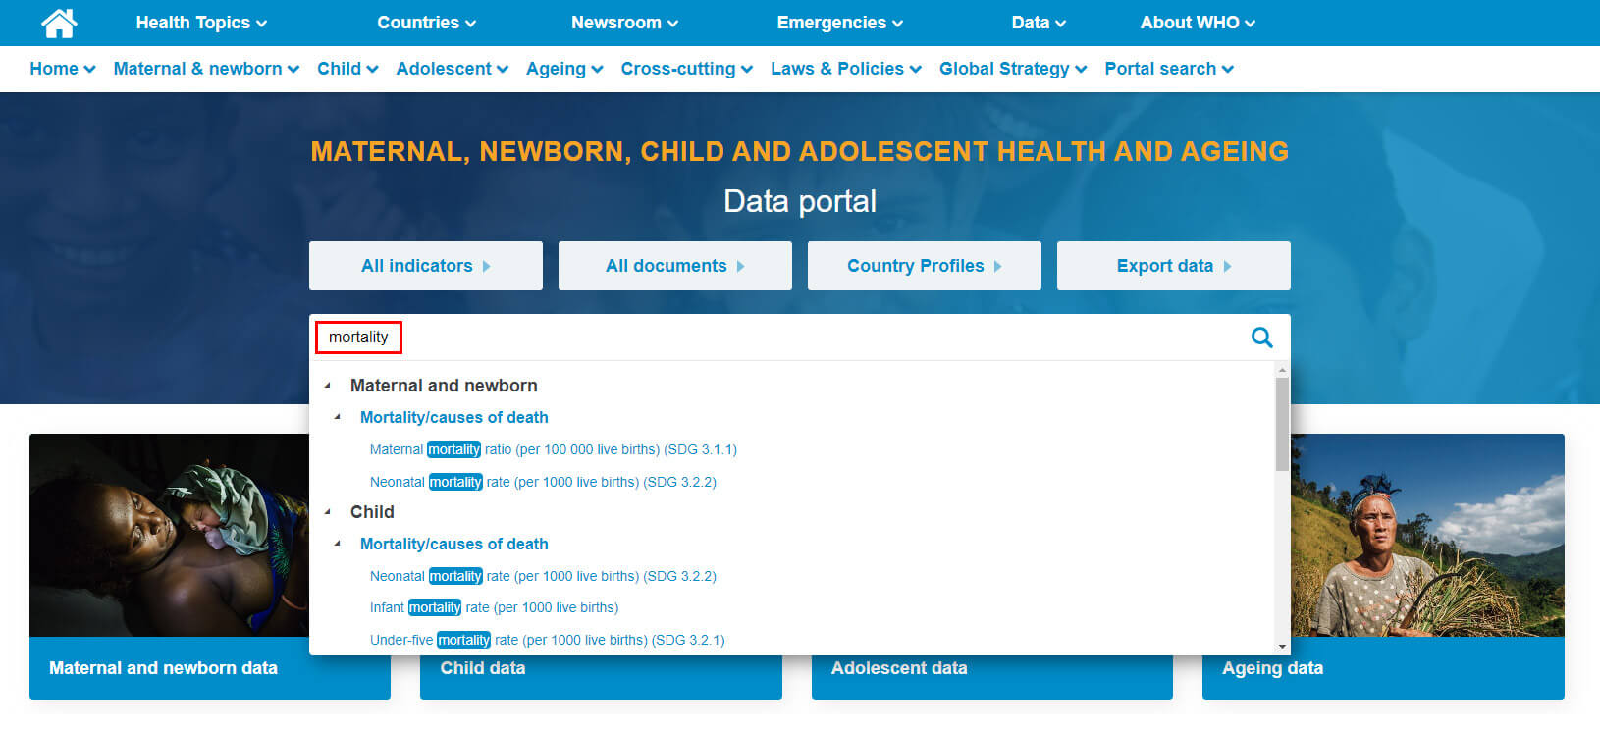Select Neonatal mortality rate under Maternal and newborn
Screen dimensions: 1600x730
(x=543, y=482)
